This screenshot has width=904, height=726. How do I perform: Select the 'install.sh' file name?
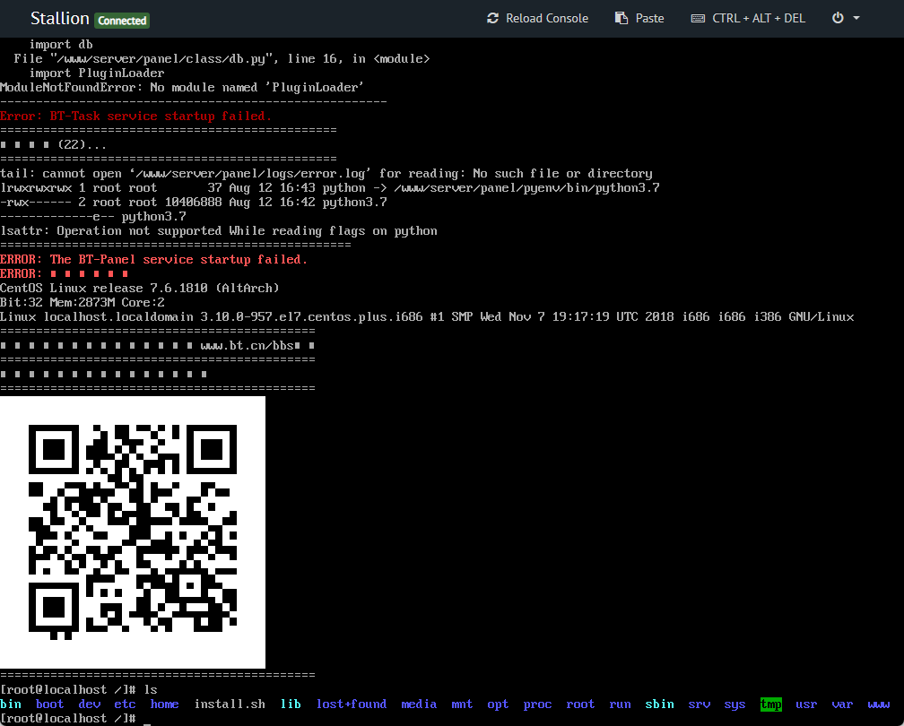[230, 704]
